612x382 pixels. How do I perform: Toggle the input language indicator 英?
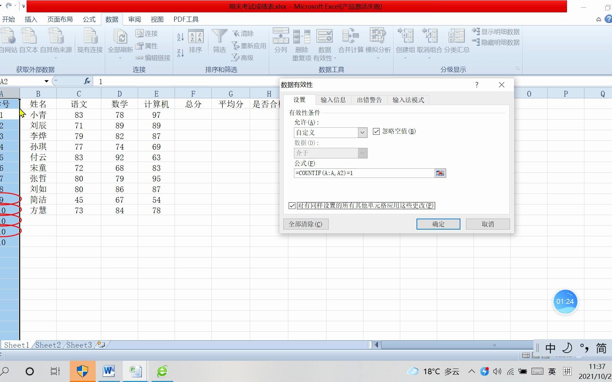click(x=551, y=371)
